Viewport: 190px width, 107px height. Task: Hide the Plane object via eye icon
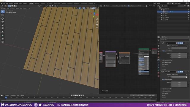click(x=188, y=12)
